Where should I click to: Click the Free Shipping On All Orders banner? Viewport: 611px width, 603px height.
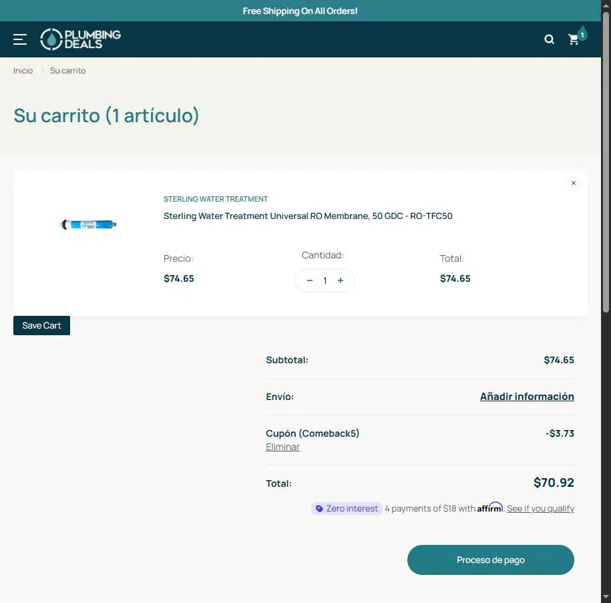pos(300,11)
